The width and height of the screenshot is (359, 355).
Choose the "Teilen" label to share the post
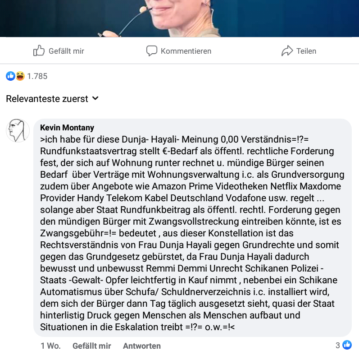coord(306,51)
